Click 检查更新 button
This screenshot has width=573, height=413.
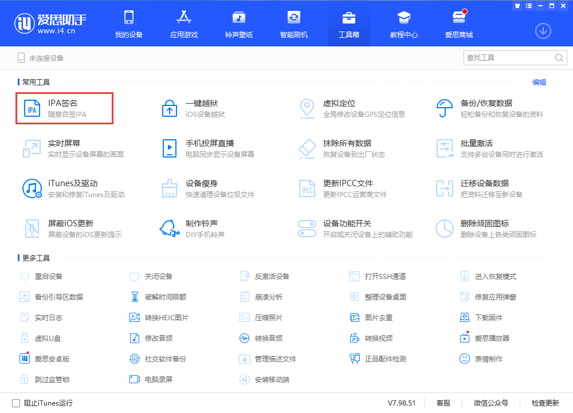point(545,403)
